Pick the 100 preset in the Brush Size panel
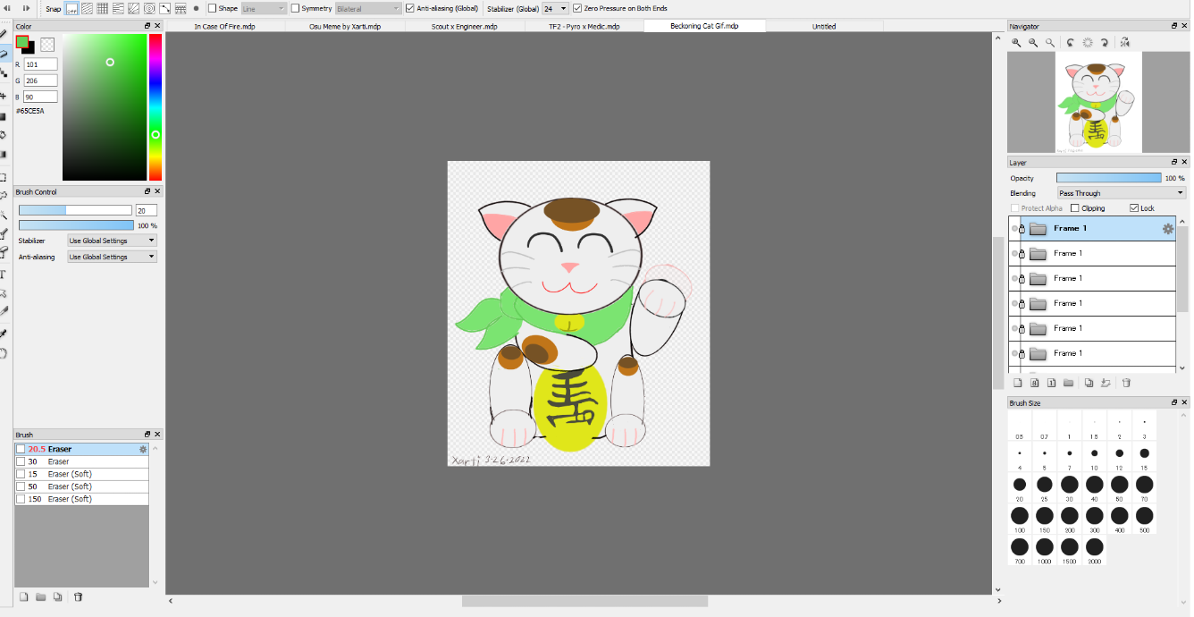The height and width of the screenshot is (617, 1194). pyautogui.click(x=1020, y=520)
